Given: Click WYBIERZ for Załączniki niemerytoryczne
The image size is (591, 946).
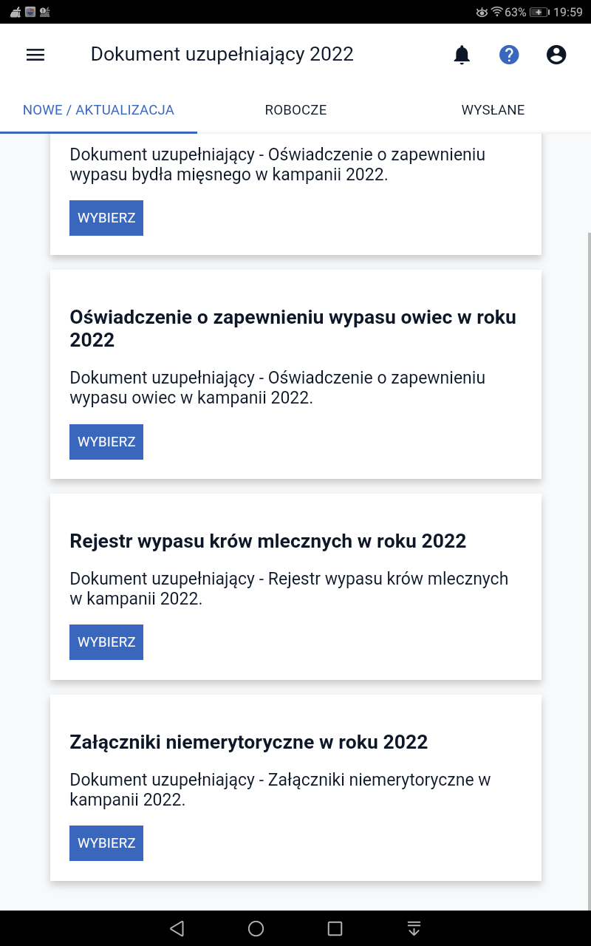Looking at the screenshot, I should pyautogui.click(x=106, y=843).
